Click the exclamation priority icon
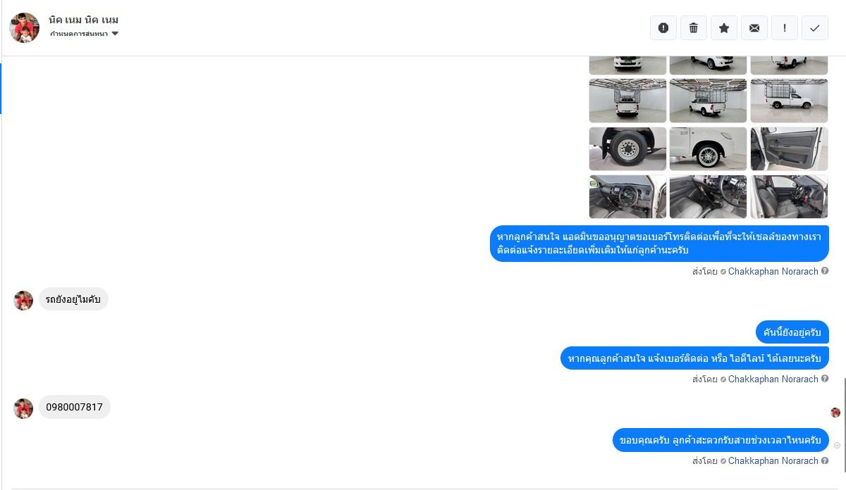The height and width of the screenshot is (490, 846). pyautogui.click(x=785, y=28)
